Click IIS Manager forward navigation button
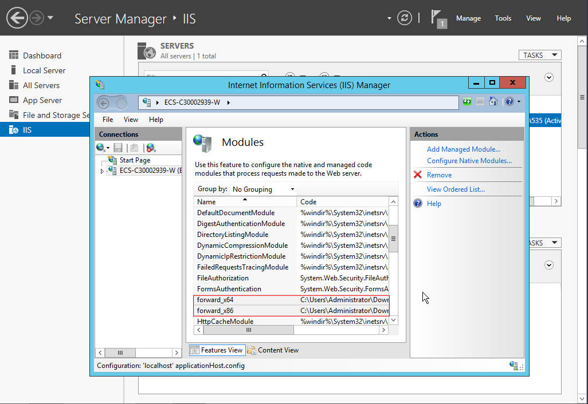588x404 pixels. tap(121, 103)
